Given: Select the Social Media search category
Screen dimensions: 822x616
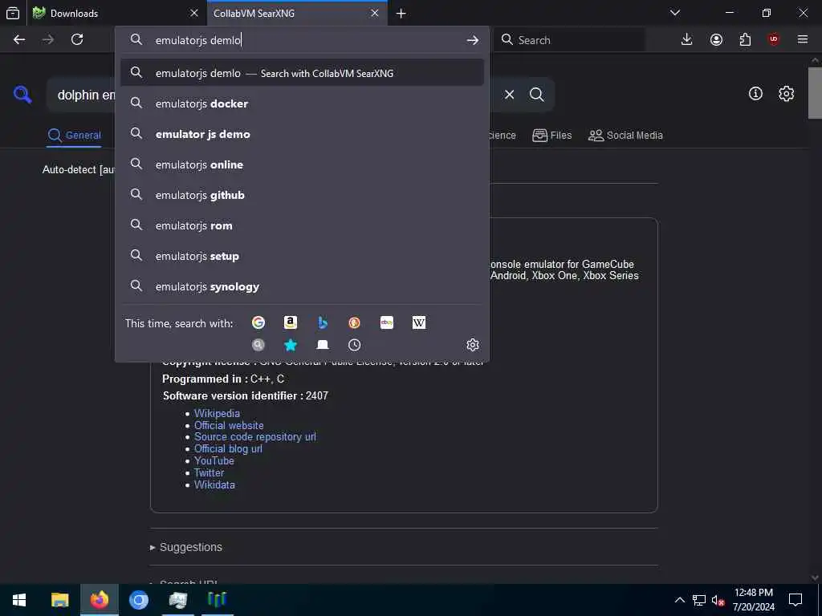Looking at the screenshot, I should 625,135.
